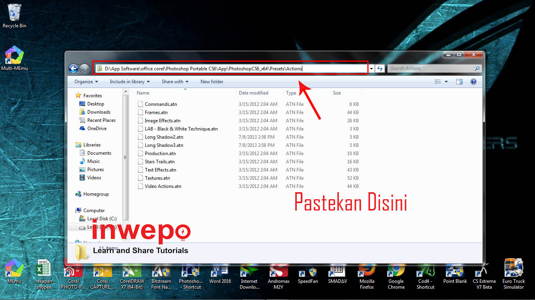The width and height of the screenshot is (535, 300).
Task: Expand the address bar history dropdown
Action: (371, 69)
